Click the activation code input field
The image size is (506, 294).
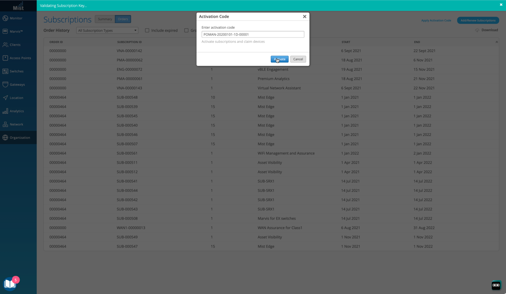coord(253,34)
